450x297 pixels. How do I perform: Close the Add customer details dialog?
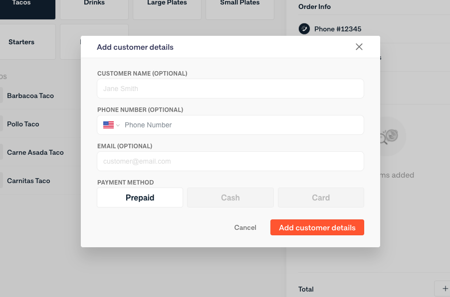[359, 47]
